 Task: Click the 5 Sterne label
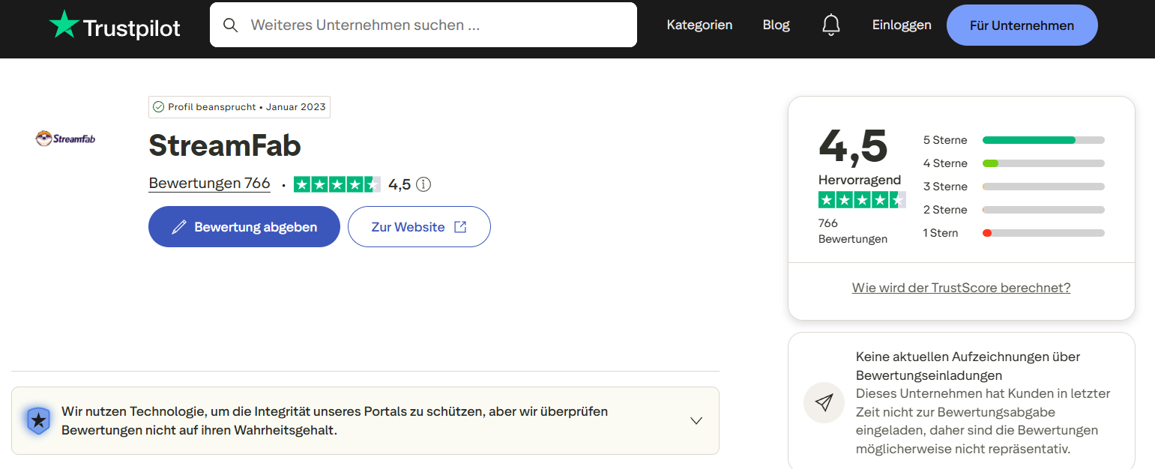945,140
